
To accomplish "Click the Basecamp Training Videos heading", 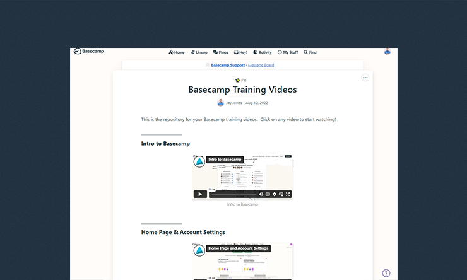I will point(242,90).
